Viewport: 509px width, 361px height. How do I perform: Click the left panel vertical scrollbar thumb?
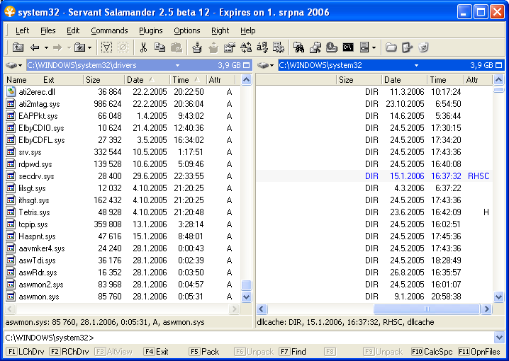[247, 285]
